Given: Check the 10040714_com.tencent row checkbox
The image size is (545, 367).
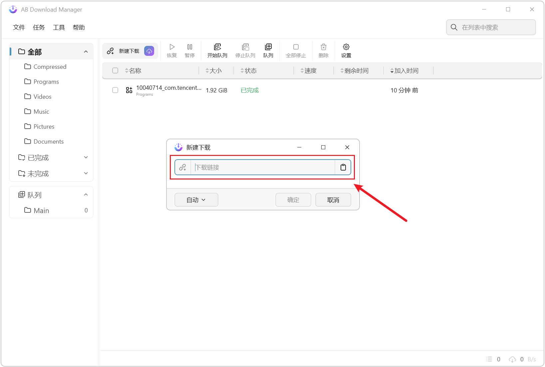Looking at the screenshot, I should tap(115, 90).
